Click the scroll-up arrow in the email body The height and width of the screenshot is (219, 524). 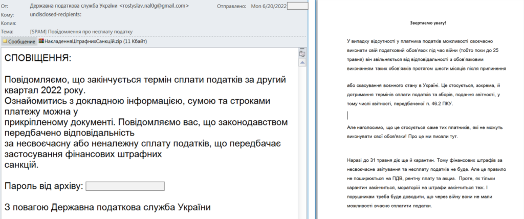302,62
